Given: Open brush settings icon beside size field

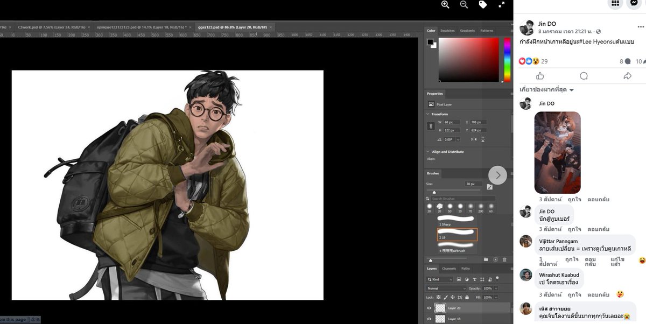Looking at the screenshot, I should click(489, 187).
